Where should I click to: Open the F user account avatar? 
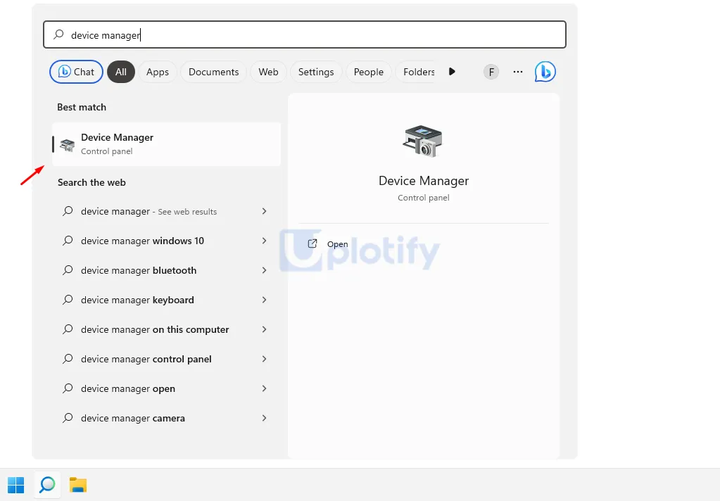click(x=491, y=72)
